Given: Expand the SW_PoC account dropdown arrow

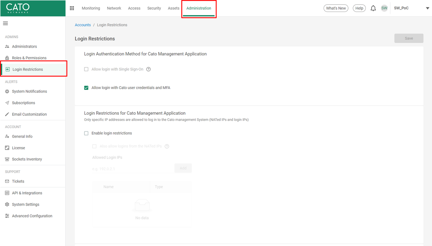Looking at the screenshot, I should coord(423,8).
